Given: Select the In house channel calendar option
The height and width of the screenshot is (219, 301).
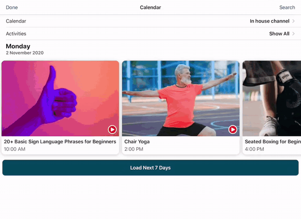Looking at the screenshot, I should click(x=269, y=21).
